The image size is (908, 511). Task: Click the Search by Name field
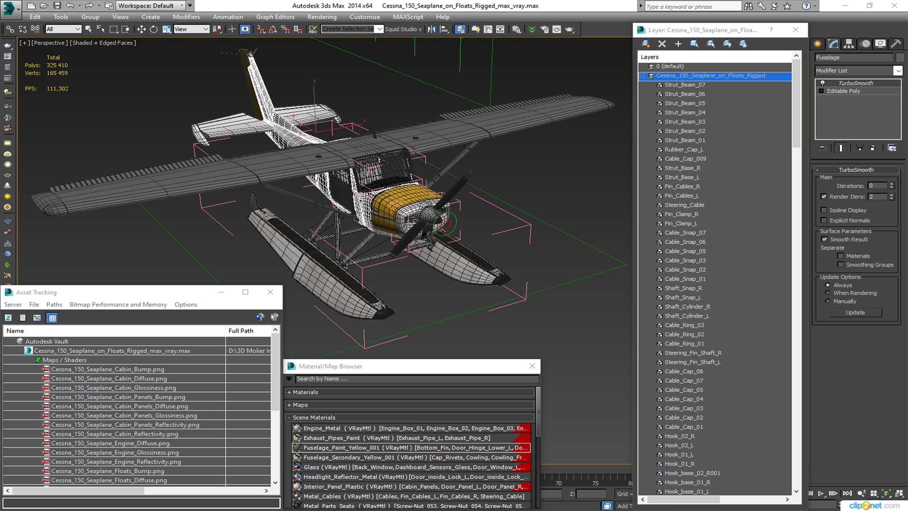tap(417, 379)
